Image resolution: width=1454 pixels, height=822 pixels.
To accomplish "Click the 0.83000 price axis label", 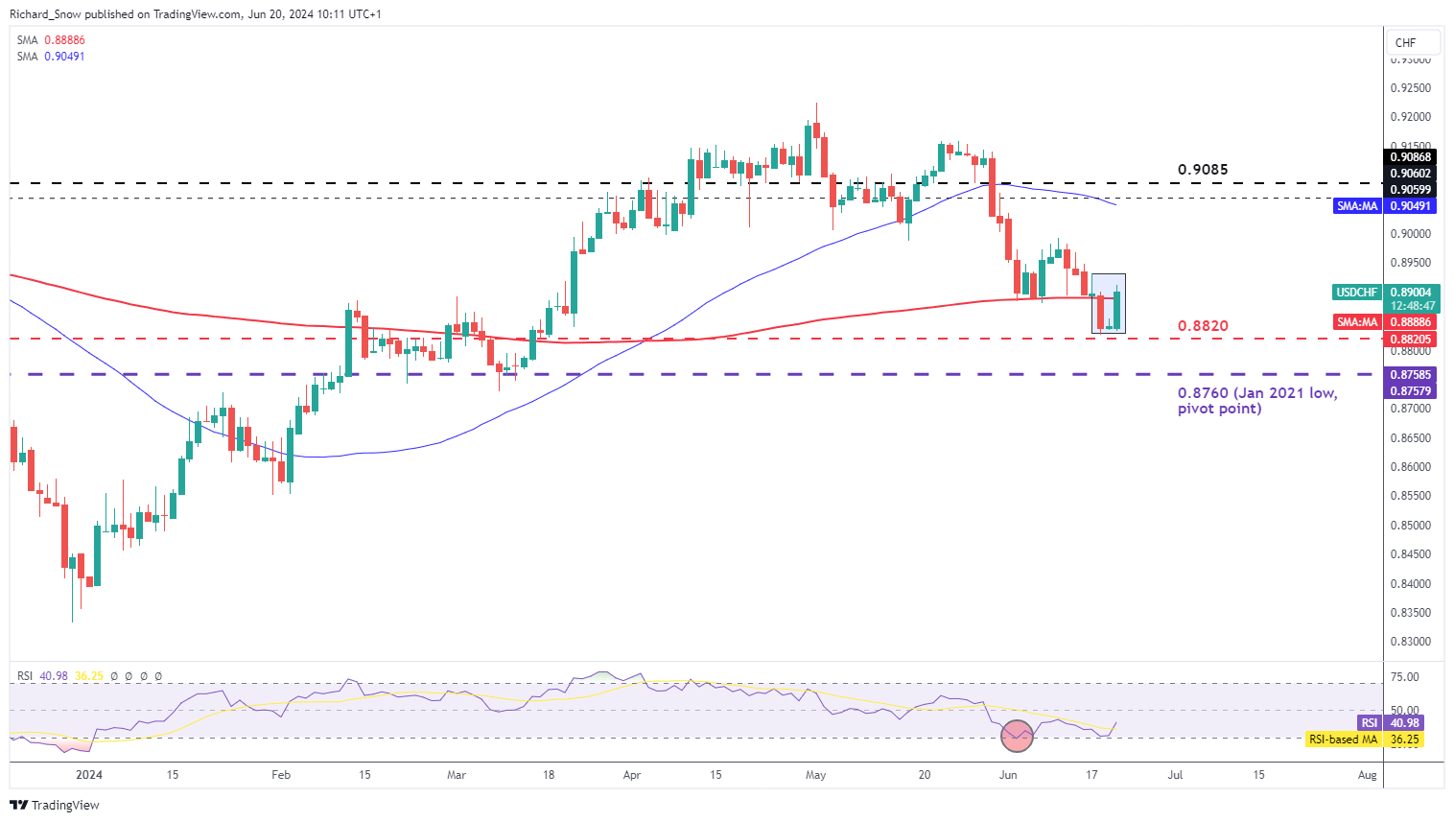I will 1411,642.
